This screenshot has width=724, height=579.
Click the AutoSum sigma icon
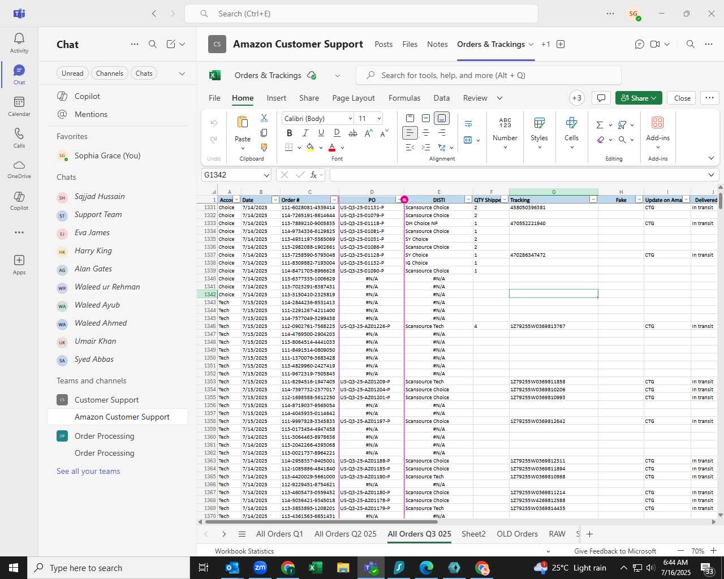point(600,125)
